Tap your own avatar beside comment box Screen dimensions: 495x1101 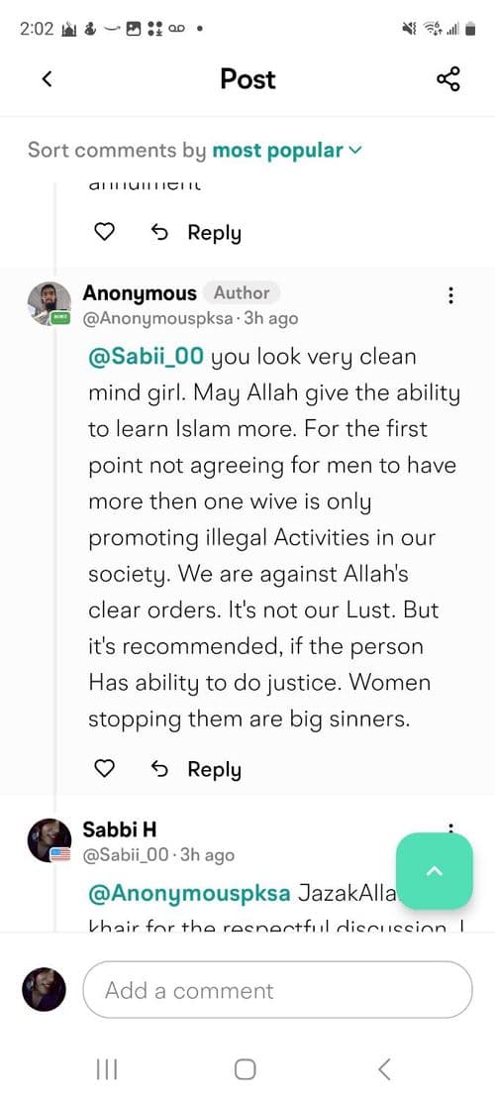tap(45, 989)
